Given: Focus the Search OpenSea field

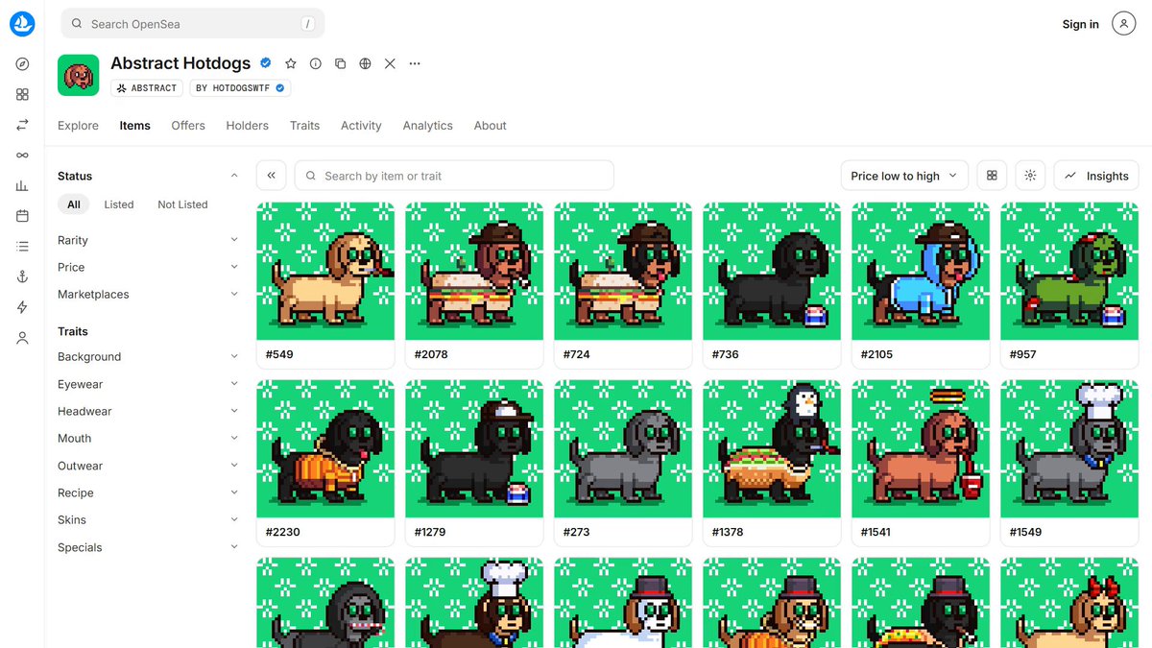Looking at the screenshot, I should [x=193, y=24].
